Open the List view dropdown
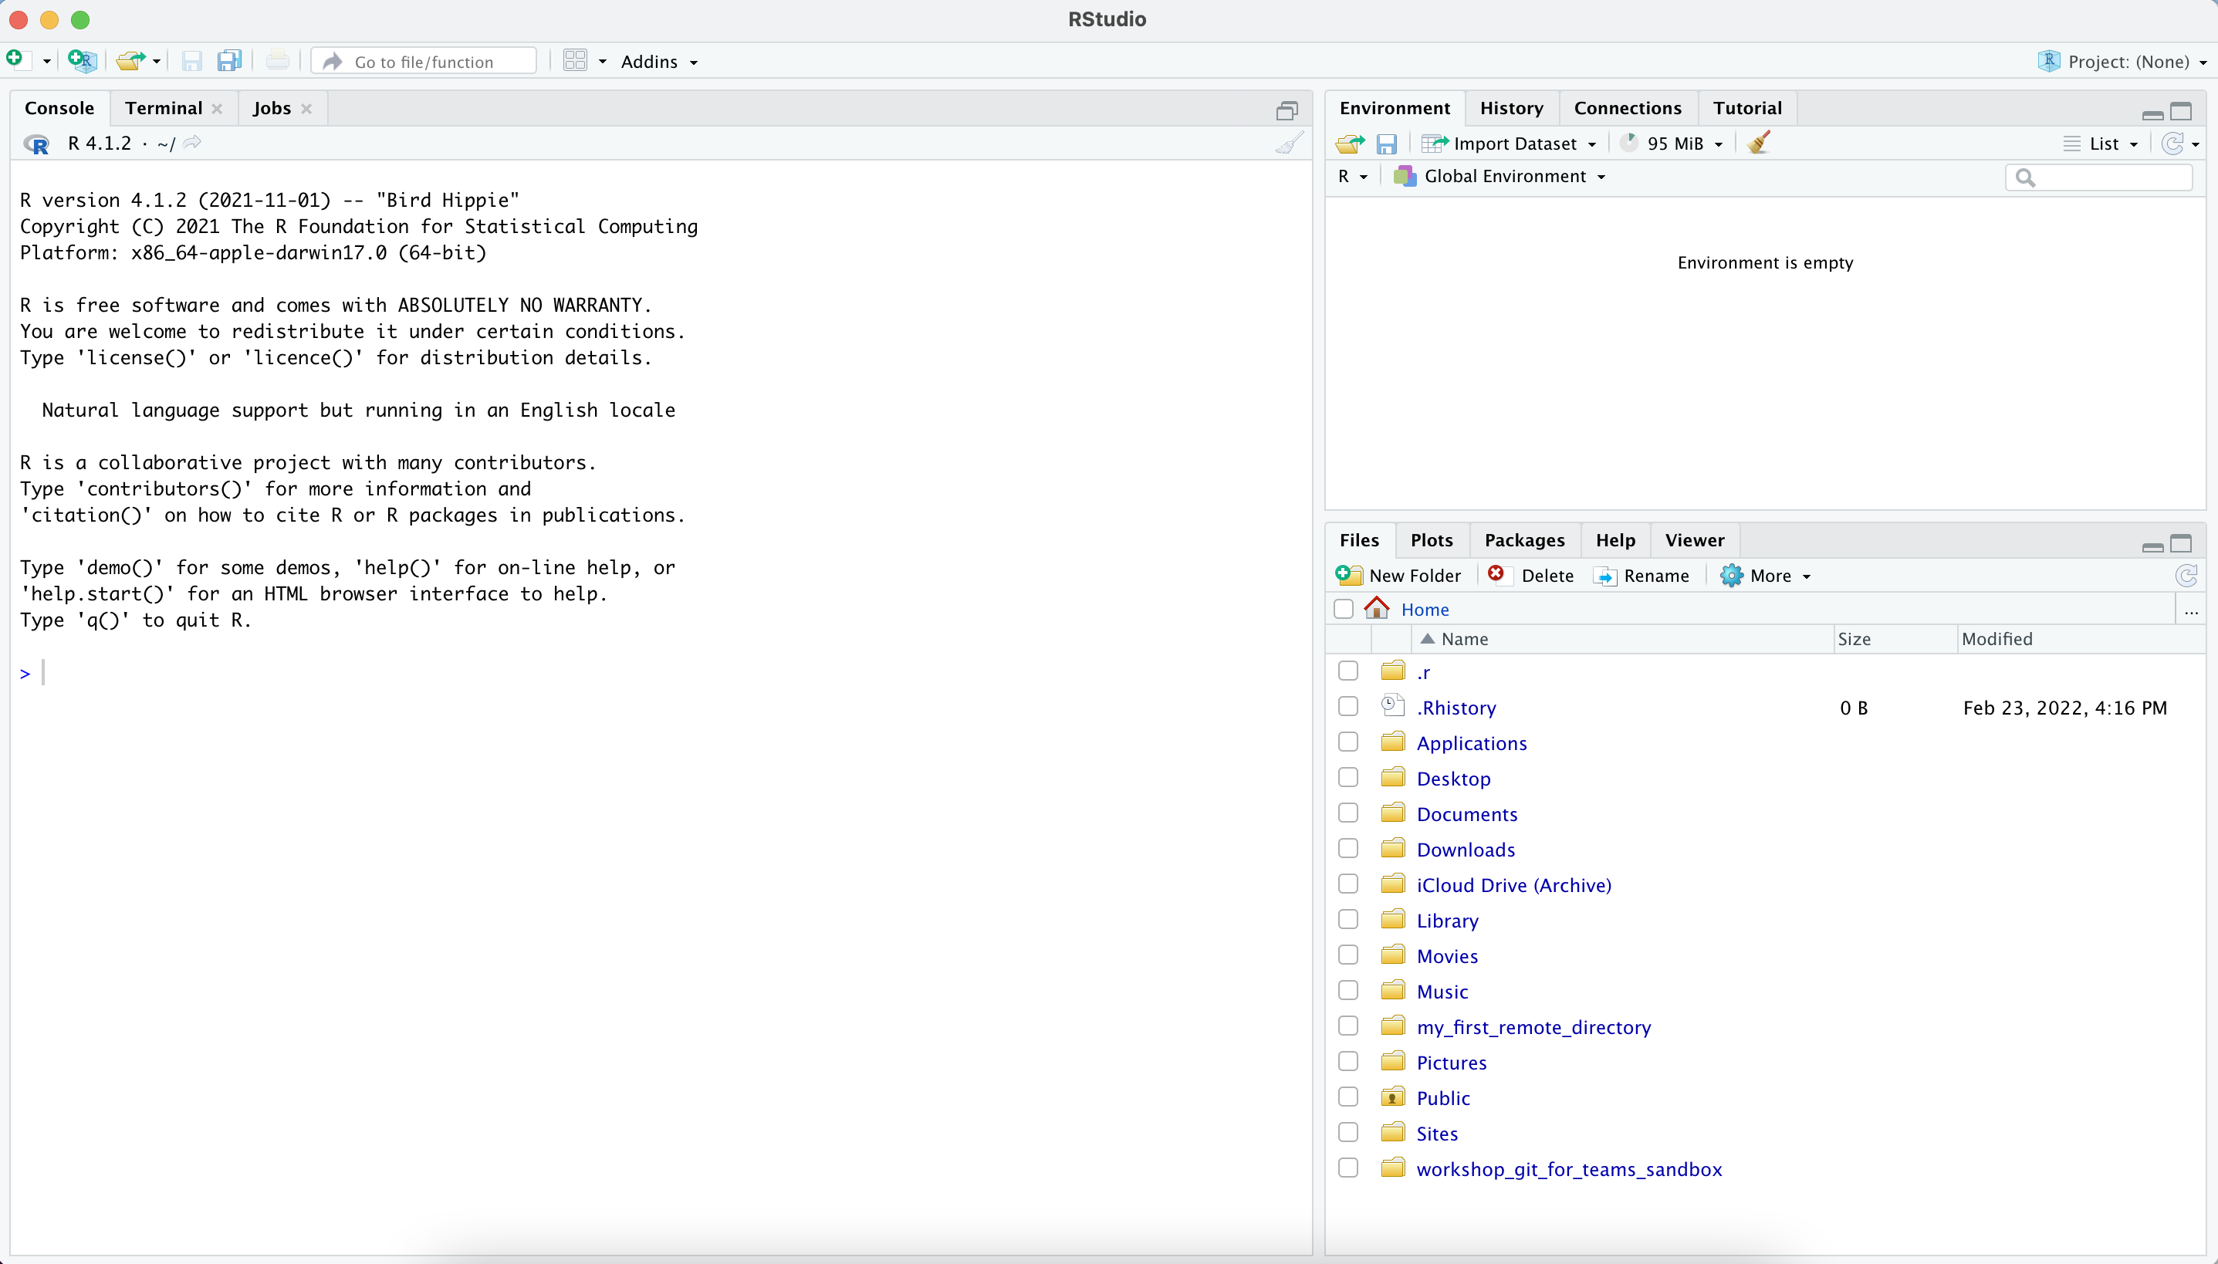This screenshot has height=1264, width=2218. click(x=2101, y=144)
